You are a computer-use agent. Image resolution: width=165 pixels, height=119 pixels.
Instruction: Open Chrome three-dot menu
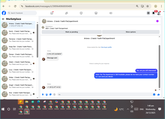pyautogui.click(x=161, y=6)
